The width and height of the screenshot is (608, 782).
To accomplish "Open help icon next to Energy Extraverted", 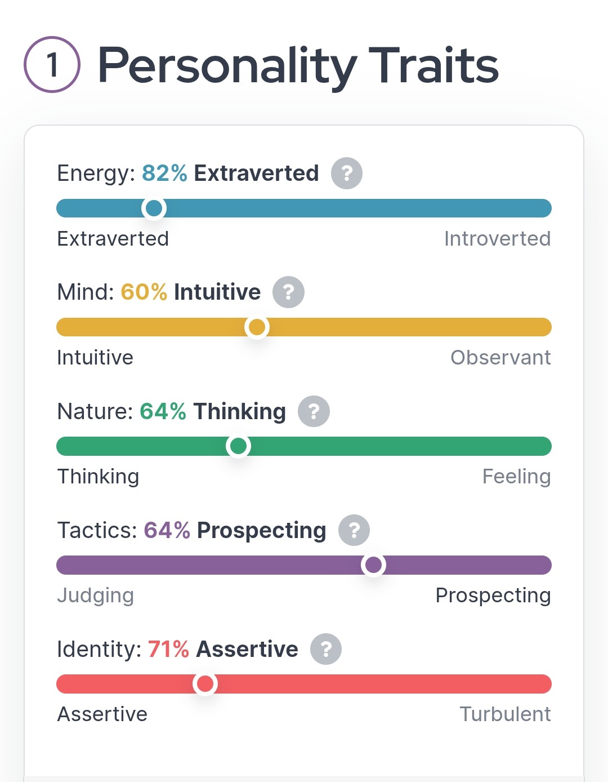I will tap(347, 173).
